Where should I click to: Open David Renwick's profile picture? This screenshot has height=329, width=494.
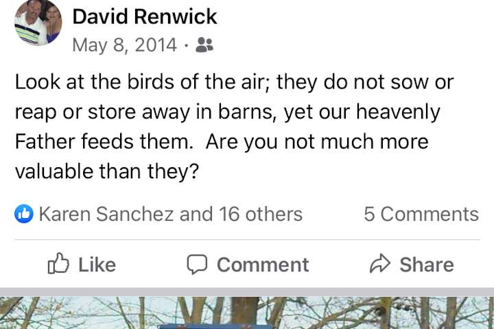(x=38, y=23)
